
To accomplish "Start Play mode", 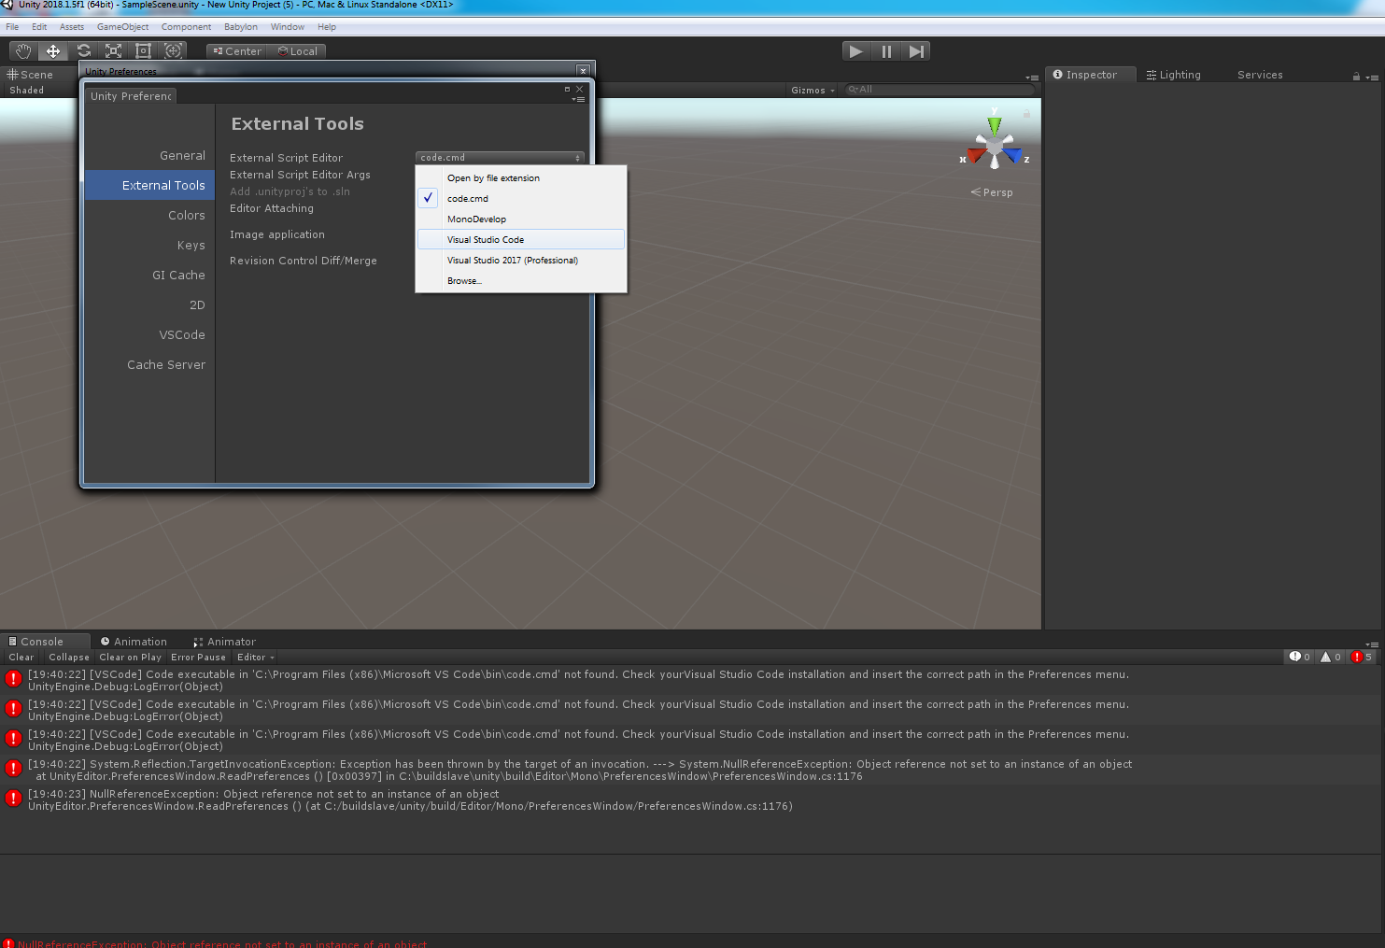I will (856, 51).
